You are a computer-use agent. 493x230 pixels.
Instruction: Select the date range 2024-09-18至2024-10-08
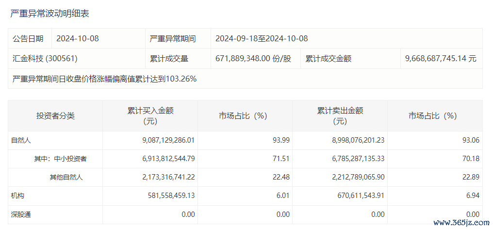(x=262, y=38)
